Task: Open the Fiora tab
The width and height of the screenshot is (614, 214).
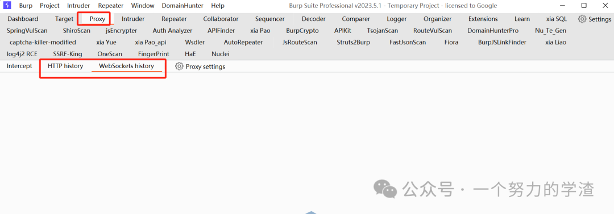Action: (451, 42)
